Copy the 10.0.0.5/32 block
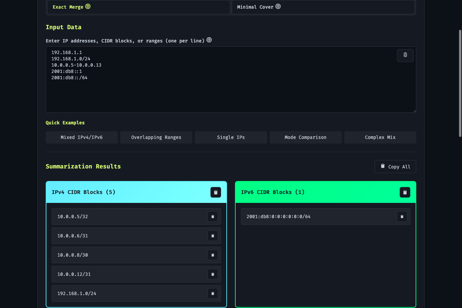 [213, 216]
